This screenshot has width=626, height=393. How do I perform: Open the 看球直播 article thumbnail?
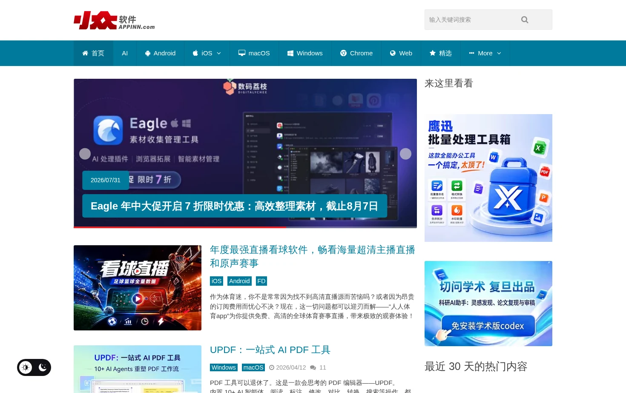pos(138,288)
